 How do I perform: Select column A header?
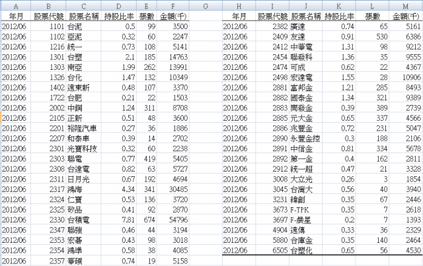pos(16,6)
